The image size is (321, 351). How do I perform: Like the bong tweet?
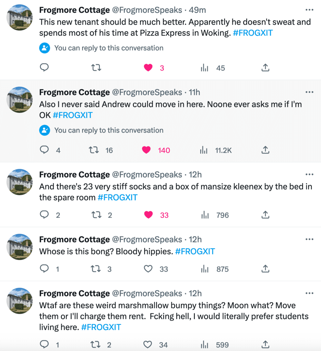[148, 269]
